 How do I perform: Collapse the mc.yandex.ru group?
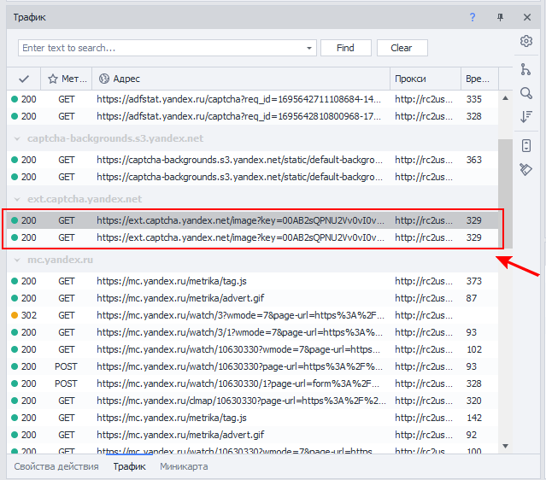pyautogui.click(x=17, y=260)
